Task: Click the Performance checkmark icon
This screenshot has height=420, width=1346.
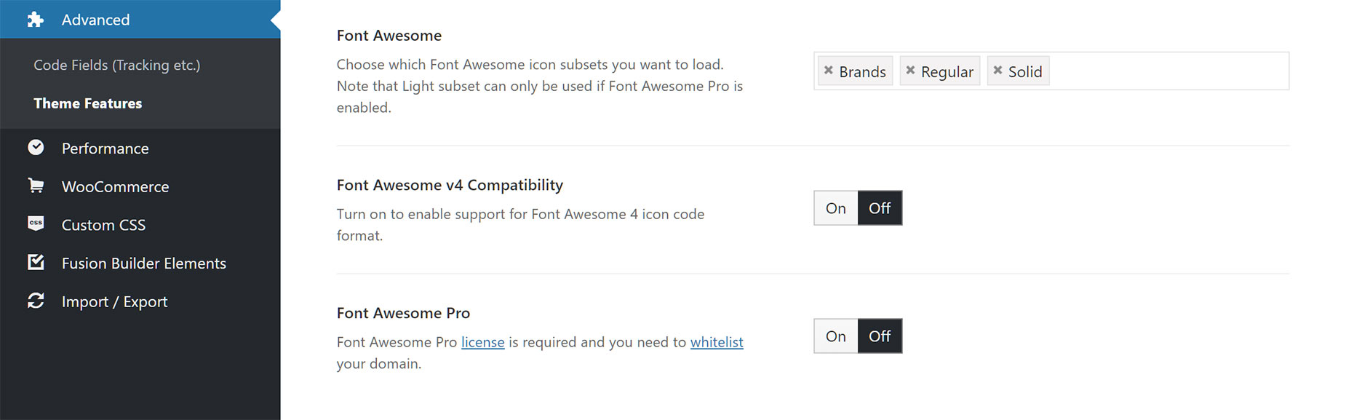Action: tap(36, 148)
